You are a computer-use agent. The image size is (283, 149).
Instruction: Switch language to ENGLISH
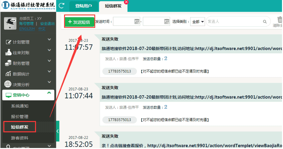click(x=27, y=29)
